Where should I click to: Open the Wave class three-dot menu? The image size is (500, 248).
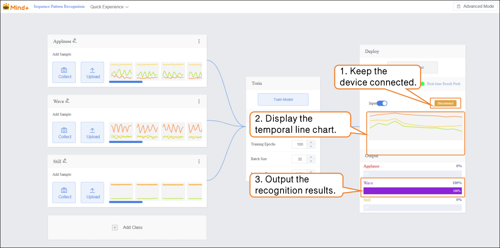tap(199, 101)
